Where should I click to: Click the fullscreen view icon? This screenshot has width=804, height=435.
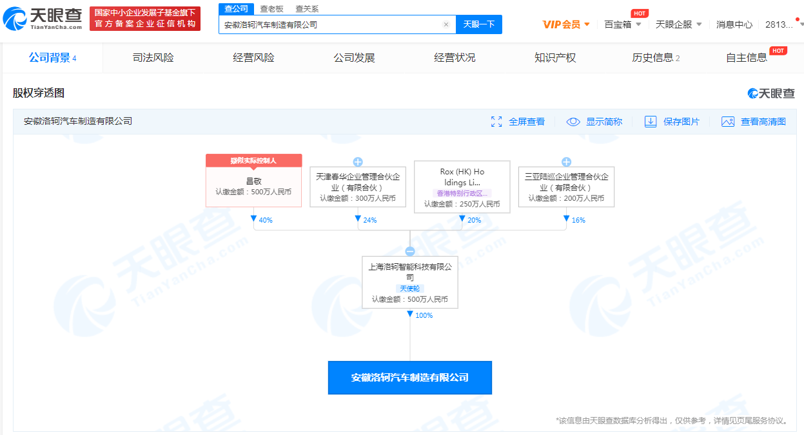click(496, 122)
